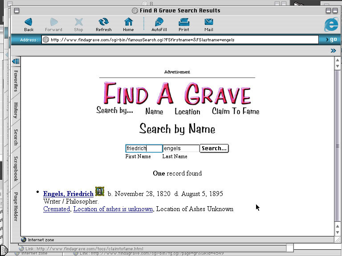Click the go button beside address bar
The width and height of the screenshot is (342, 256).
pos(332,40)
